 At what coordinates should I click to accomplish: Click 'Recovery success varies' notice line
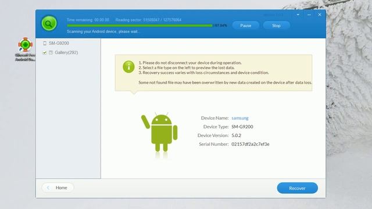pos(203,73)
